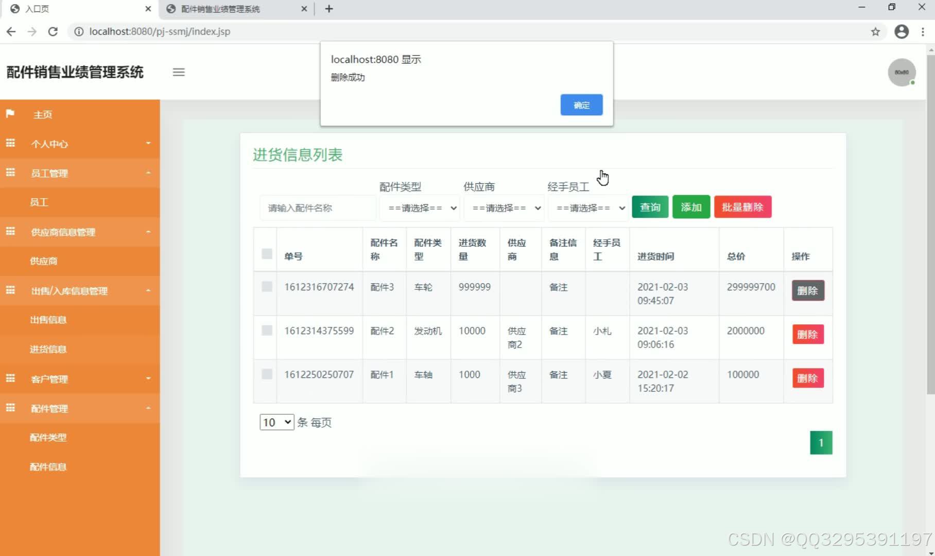Open a new browser tab with the plus
This screenshot has height=556, width=935.
(x=329, y=9)
